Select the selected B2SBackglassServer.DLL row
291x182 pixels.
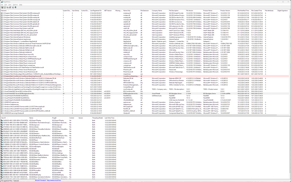tap(145, 93)
